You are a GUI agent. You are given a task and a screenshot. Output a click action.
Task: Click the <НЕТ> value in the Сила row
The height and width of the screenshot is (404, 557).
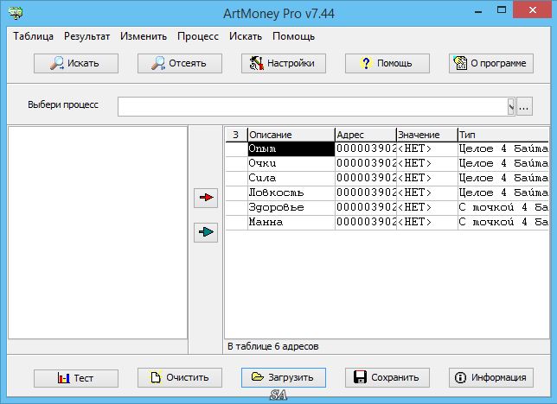427,178
